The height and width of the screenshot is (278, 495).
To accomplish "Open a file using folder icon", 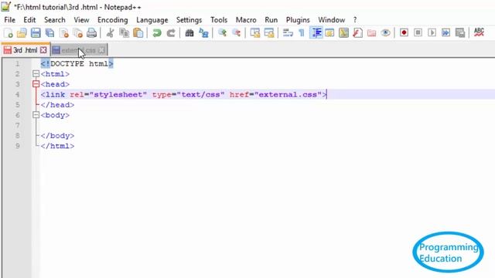I will [x=22, y=32].
